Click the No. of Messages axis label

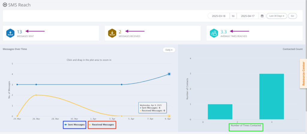[9, 90]
